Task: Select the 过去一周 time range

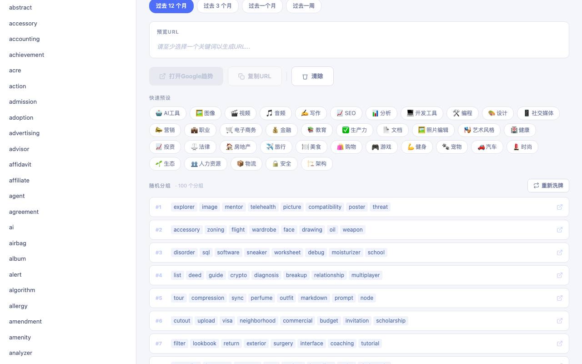Action: pos(304,6)
